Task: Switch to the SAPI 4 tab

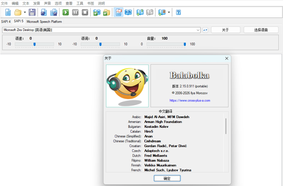Action: point(6,22)
